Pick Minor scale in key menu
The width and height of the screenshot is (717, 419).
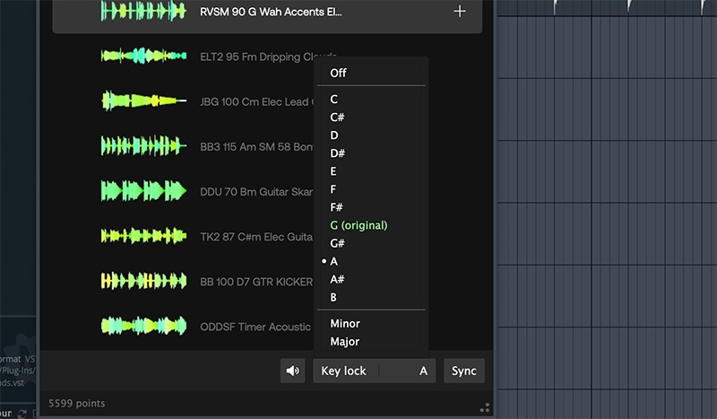pyautogui.click(x=344, y=323)
